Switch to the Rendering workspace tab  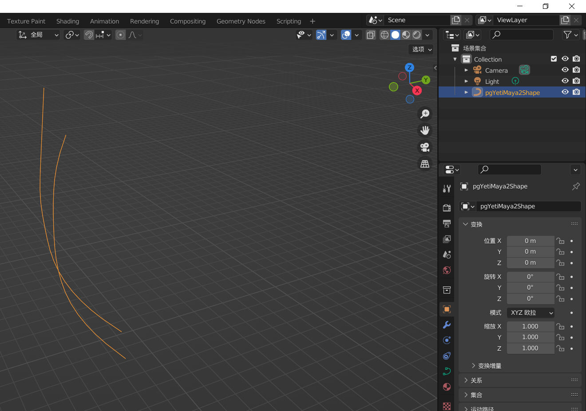(x=144, y=21)
